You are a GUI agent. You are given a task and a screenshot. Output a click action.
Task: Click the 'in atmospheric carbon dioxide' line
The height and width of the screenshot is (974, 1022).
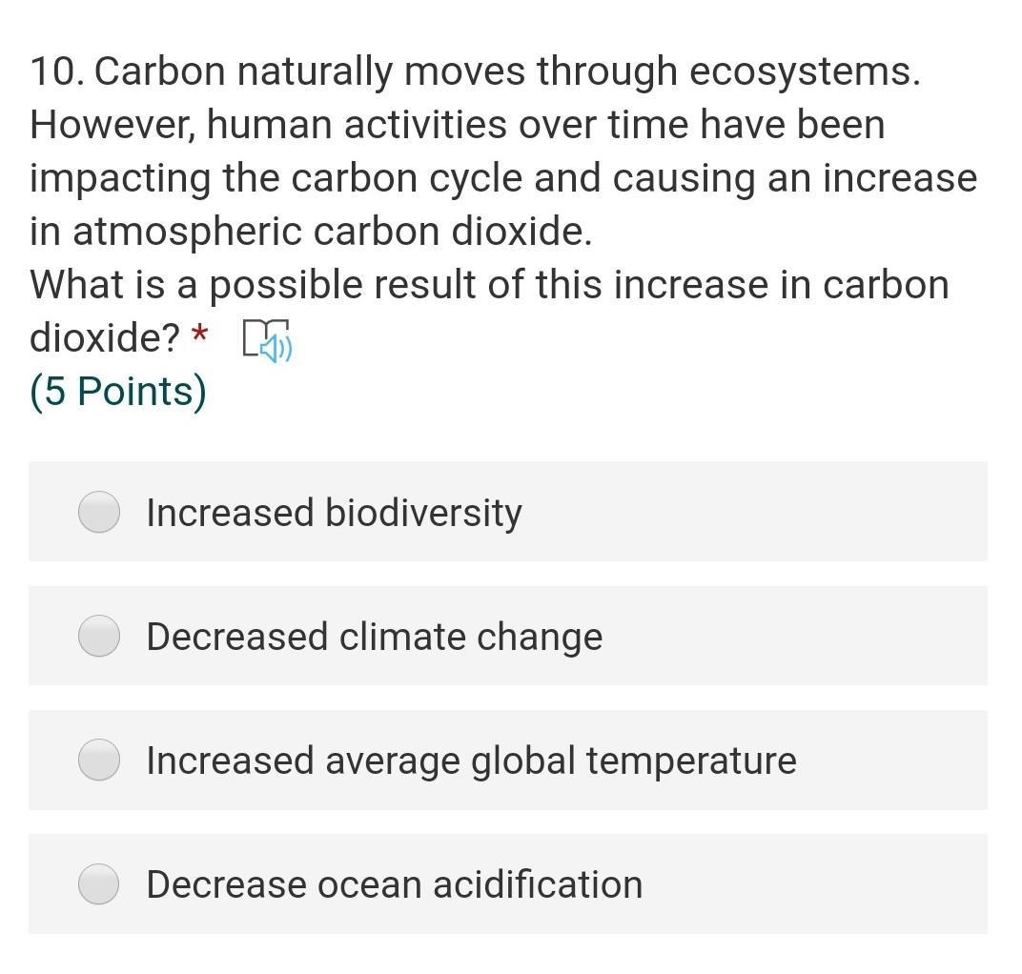click(311, 232)
